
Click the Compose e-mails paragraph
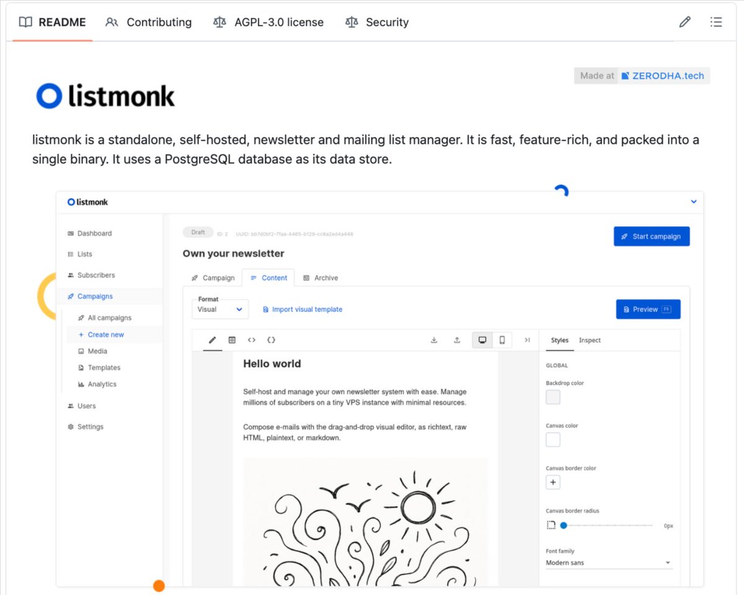click(x=355, y=433)
